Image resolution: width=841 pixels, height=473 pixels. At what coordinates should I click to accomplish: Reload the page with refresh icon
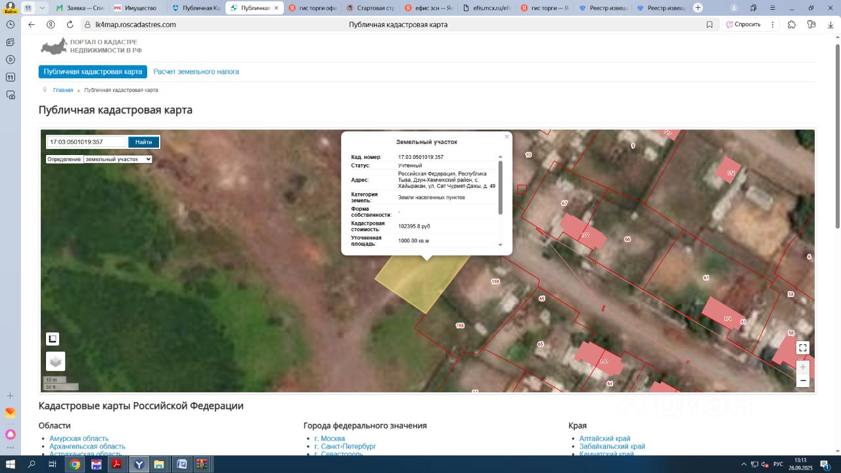[x=70, y=24]
